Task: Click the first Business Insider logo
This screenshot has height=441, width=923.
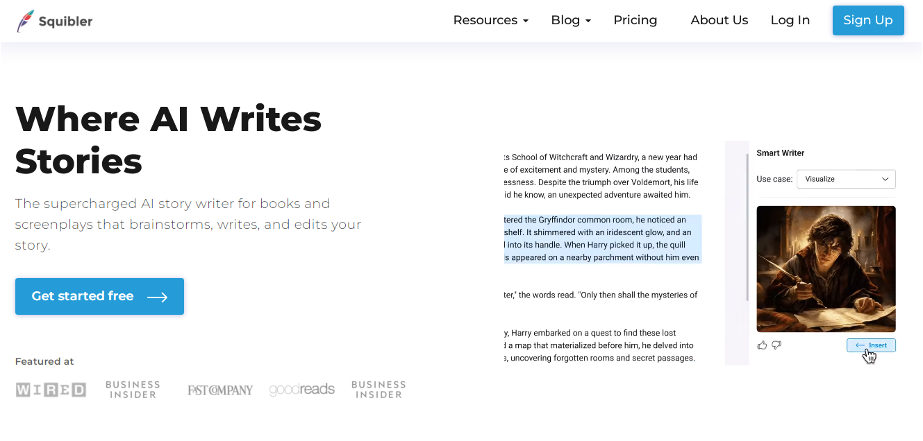Action: [133, 389]
